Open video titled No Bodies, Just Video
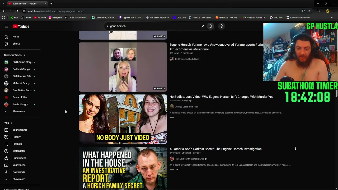 point(221,97)
